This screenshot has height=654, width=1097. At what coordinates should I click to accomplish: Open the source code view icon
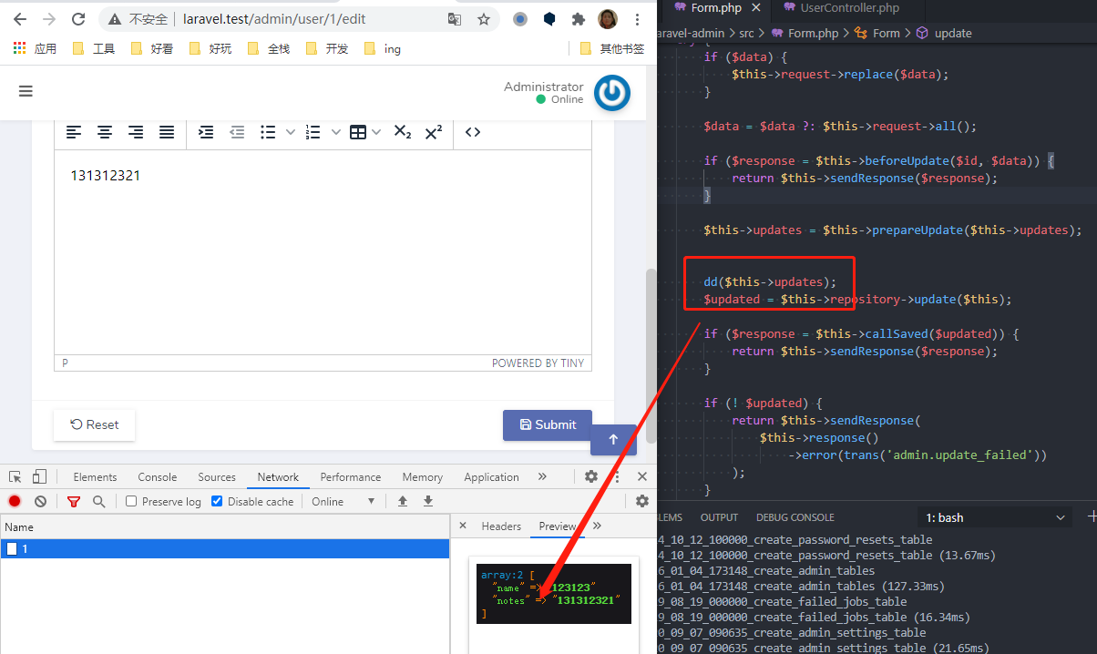click(x=472, y=132)
